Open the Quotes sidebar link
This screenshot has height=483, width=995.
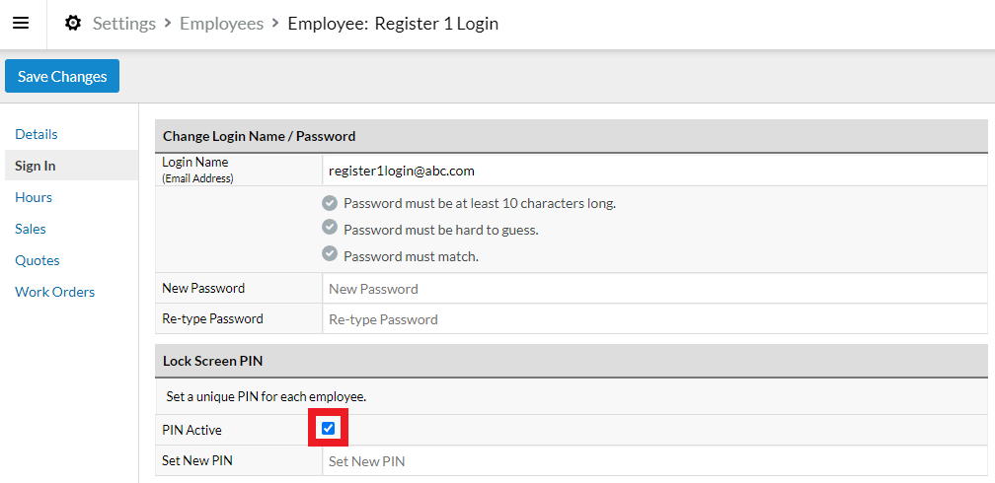point(38,260)
